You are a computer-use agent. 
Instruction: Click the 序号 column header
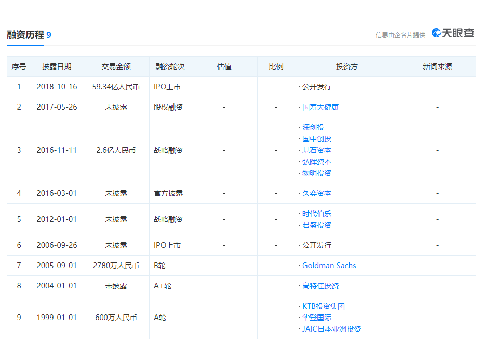(x=19, y=67)
